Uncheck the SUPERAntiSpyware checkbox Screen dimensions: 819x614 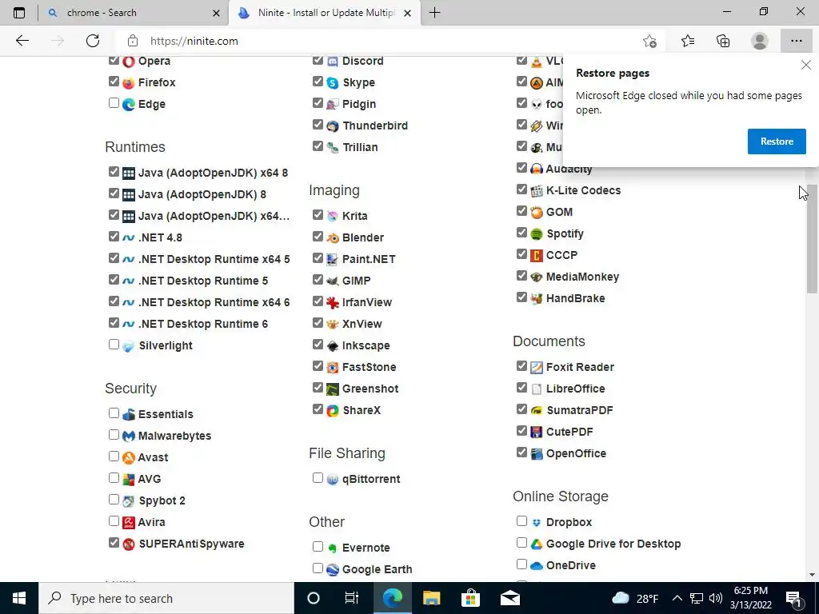click(114, 543)
